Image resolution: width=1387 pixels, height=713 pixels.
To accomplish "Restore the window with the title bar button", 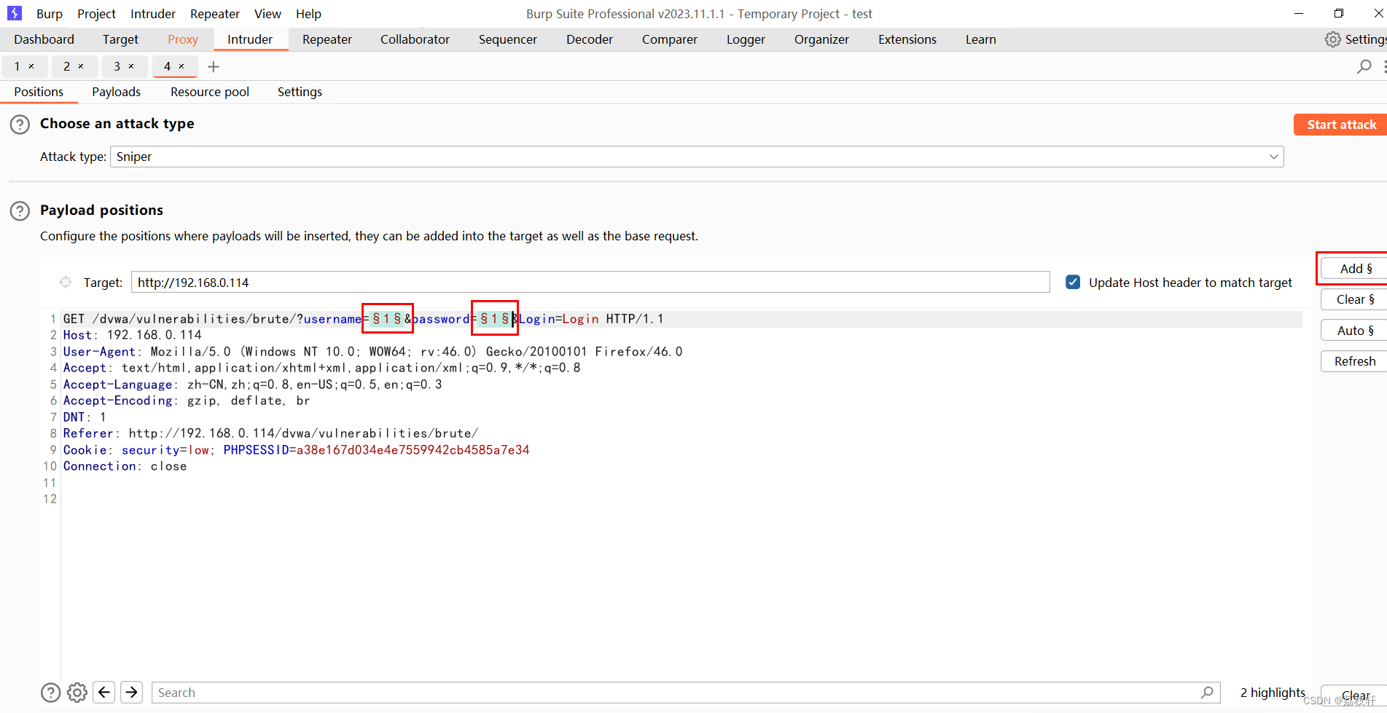I will click(1339, 13).
